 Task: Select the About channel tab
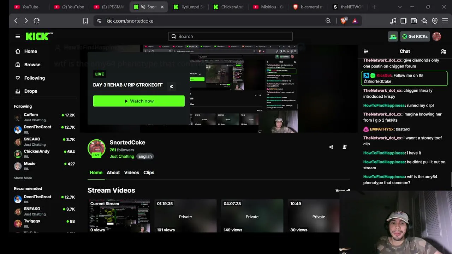click(x=113, y=173)
